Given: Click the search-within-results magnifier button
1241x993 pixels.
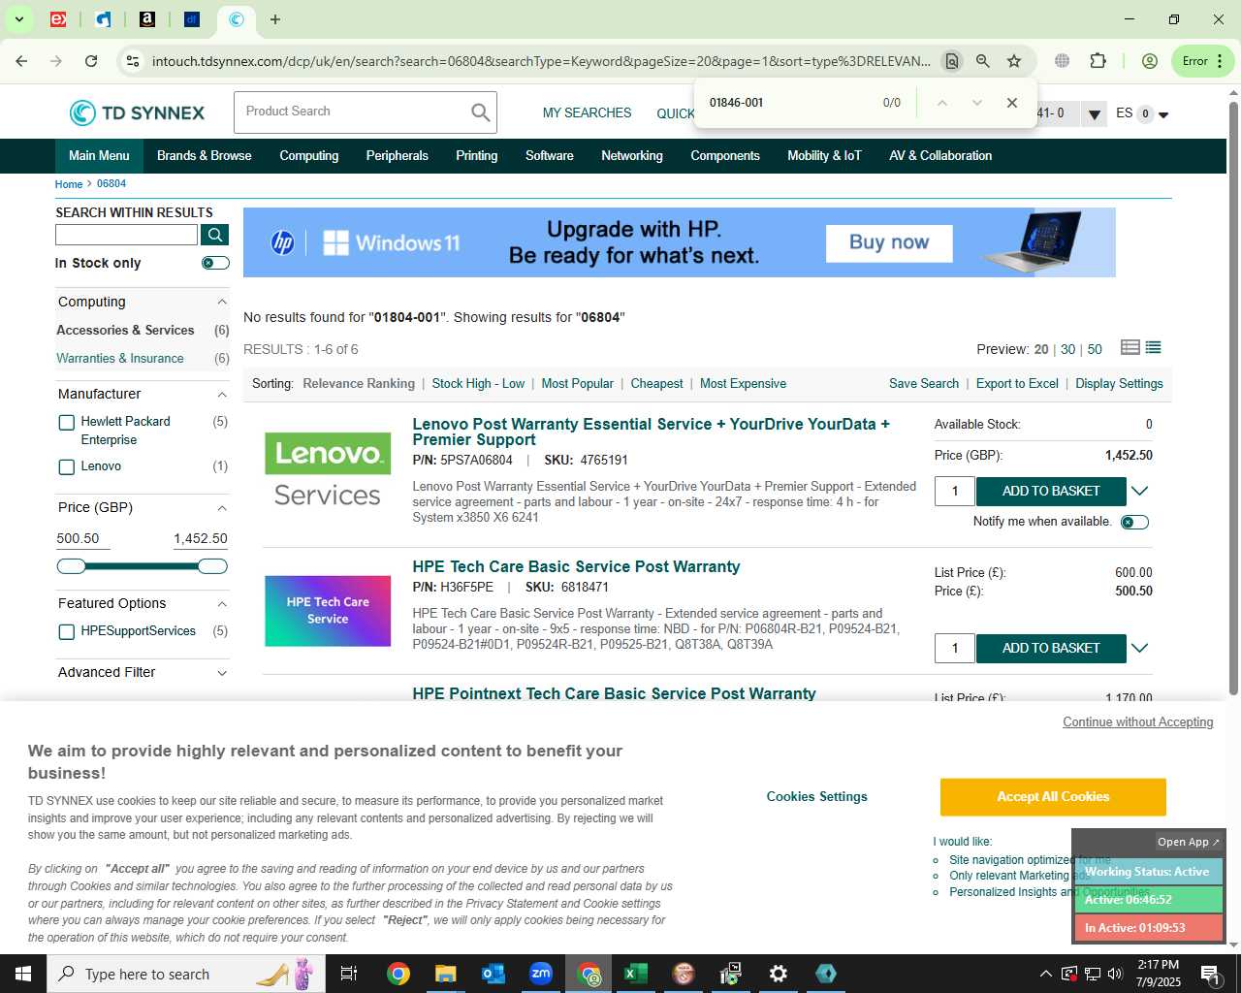Looking at the screenshot, I should 214,235.
